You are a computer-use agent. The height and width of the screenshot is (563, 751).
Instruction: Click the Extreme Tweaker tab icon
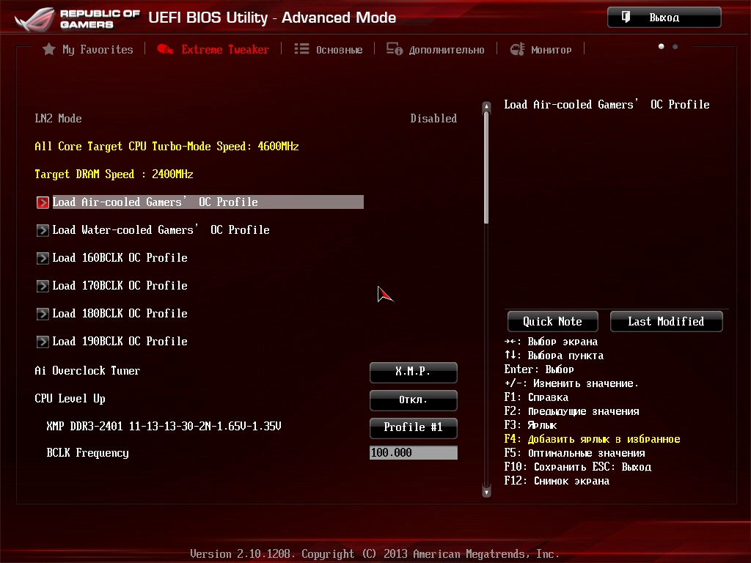(166, 49)
